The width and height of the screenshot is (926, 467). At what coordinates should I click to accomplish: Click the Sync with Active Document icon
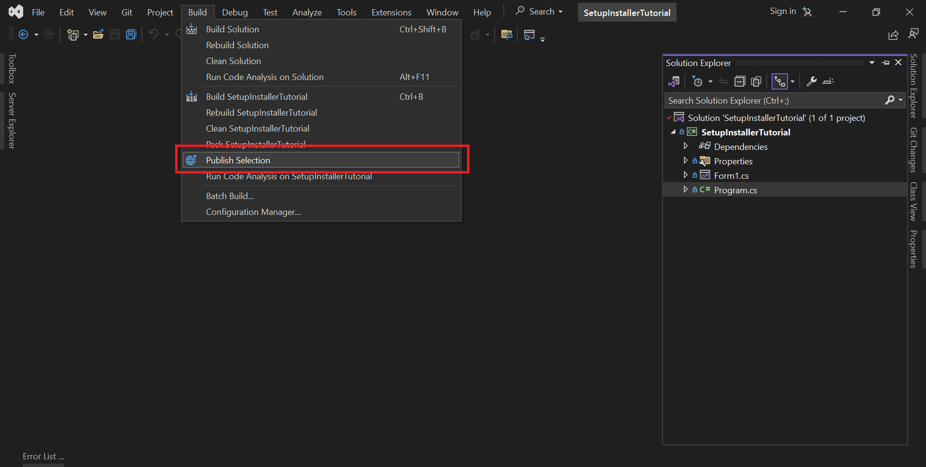pos(723,81)
